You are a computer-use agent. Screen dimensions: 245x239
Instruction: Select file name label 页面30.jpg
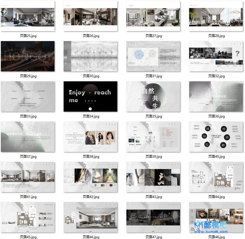click(x=91, y=76)
